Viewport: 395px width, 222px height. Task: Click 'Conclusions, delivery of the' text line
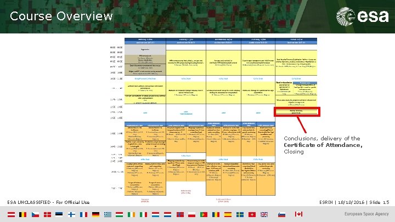point(322,139)
